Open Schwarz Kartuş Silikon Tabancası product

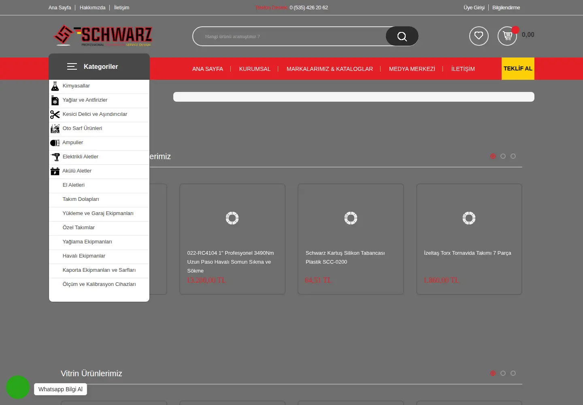[351, 239]
